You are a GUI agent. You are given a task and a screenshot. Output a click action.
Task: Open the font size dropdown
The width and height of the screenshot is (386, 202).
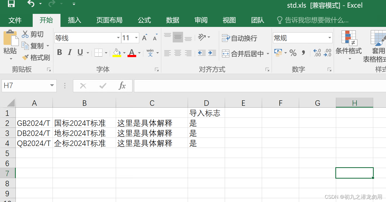[x=137, y=38]
